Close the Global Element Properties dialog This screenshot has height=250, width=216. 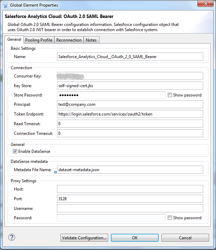(206, 3)
